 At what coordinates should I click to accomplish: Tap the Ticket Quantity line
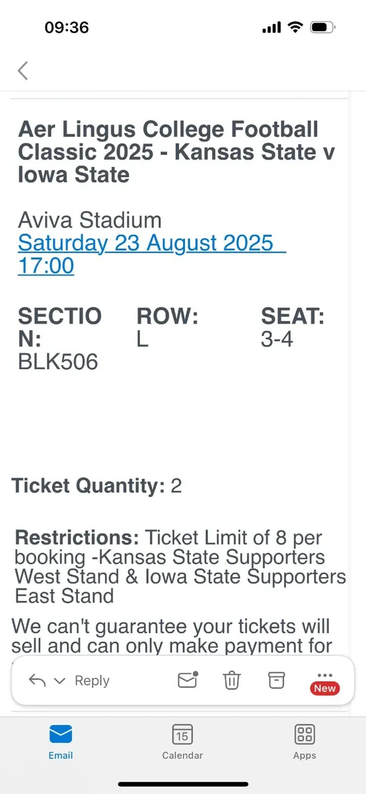[96, 486]
